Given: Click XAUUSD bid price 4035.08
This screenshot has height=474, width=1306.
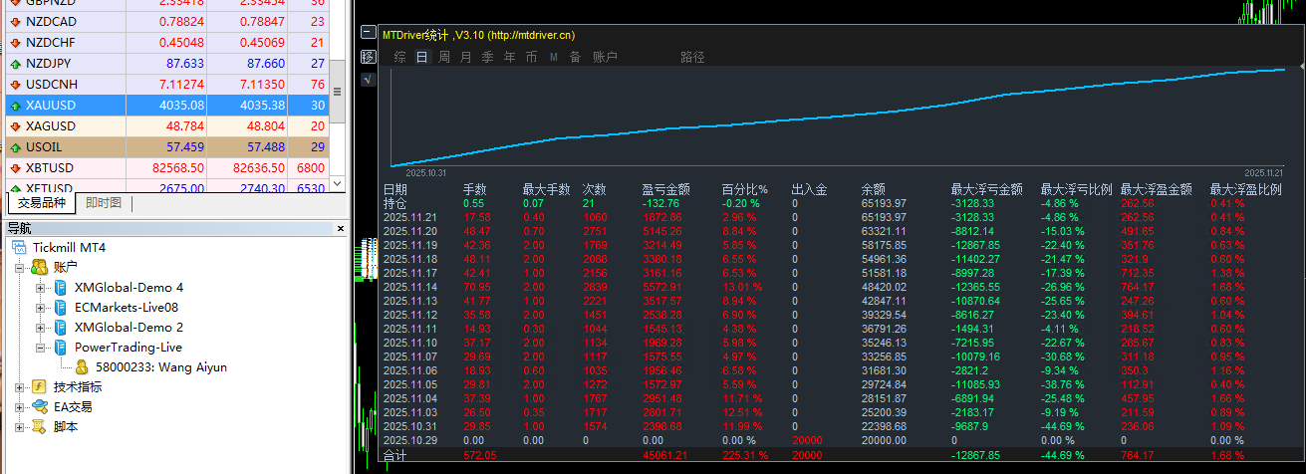Looking at the screenshot, I should pyautogui.click(x=181, y=105).
